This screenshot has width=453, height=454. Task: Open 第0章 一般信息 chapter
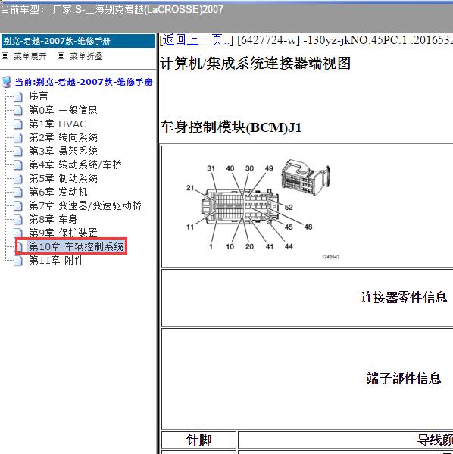[x=63, y=110]
